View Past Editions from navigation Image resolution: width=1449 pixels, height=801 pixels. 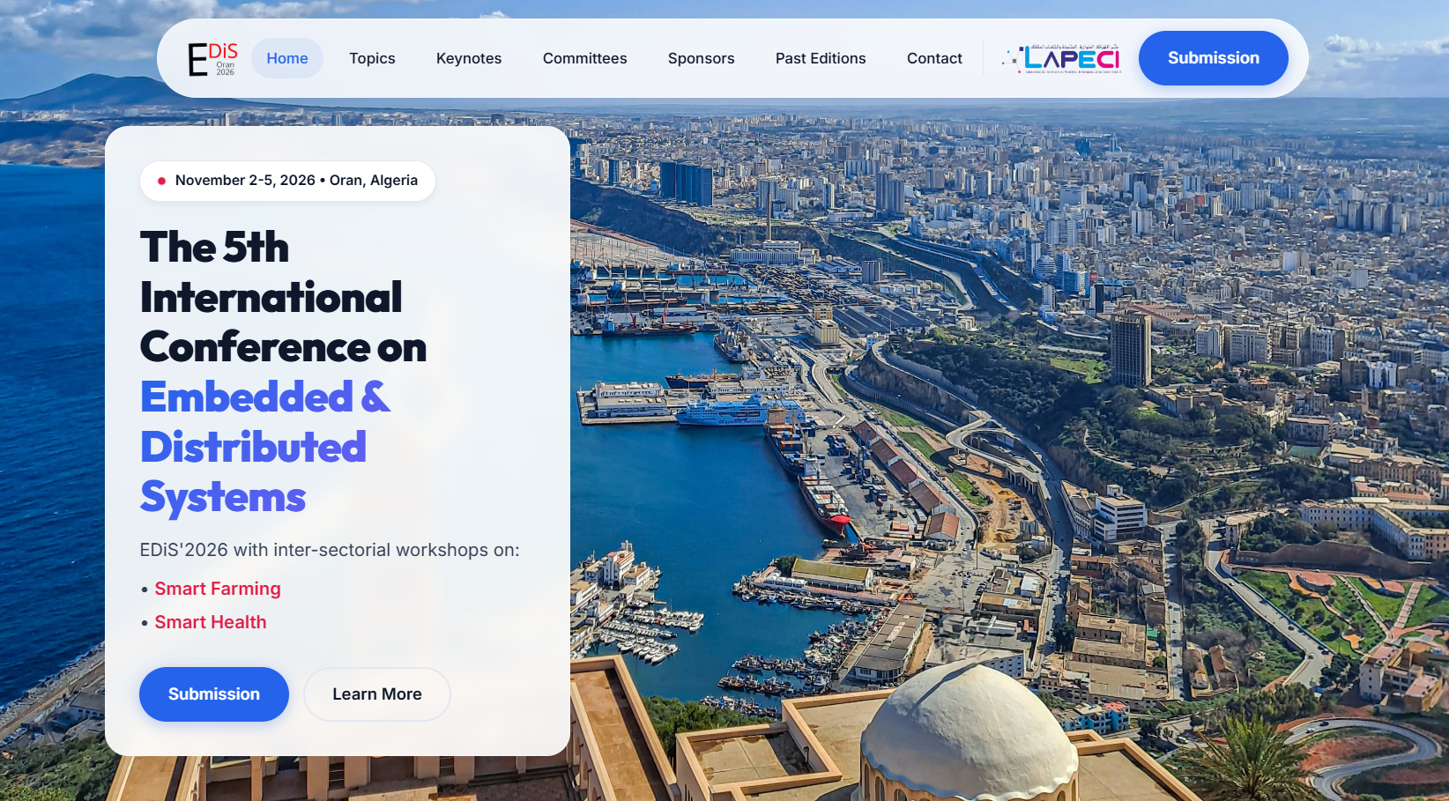(821, 58)
